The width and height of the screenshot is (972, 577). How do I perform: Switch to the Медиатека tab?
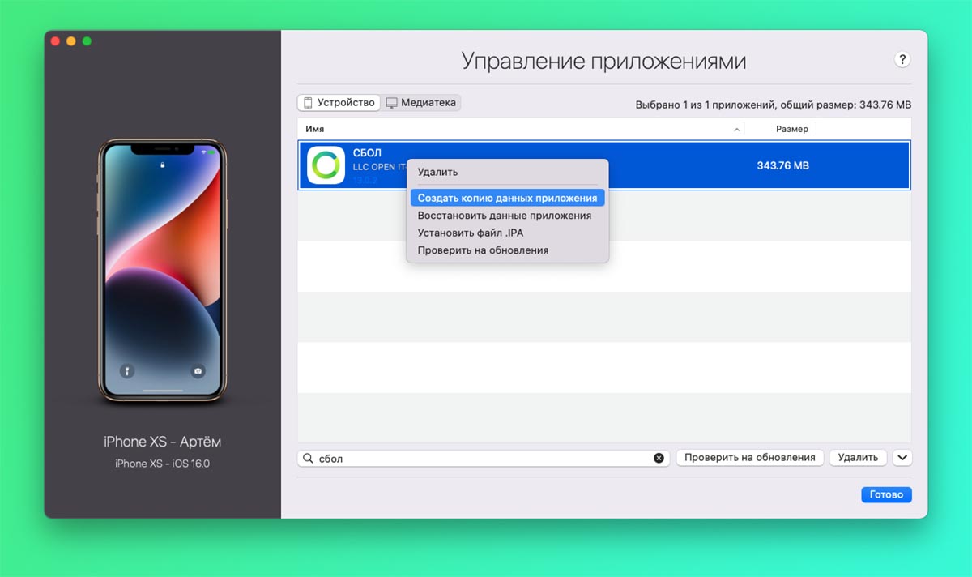coord(421,103)
